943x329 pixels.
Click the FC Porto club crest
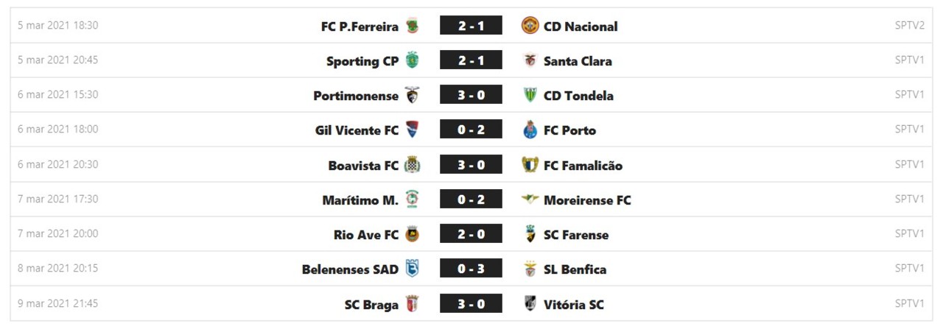click(x=530, y=130)
